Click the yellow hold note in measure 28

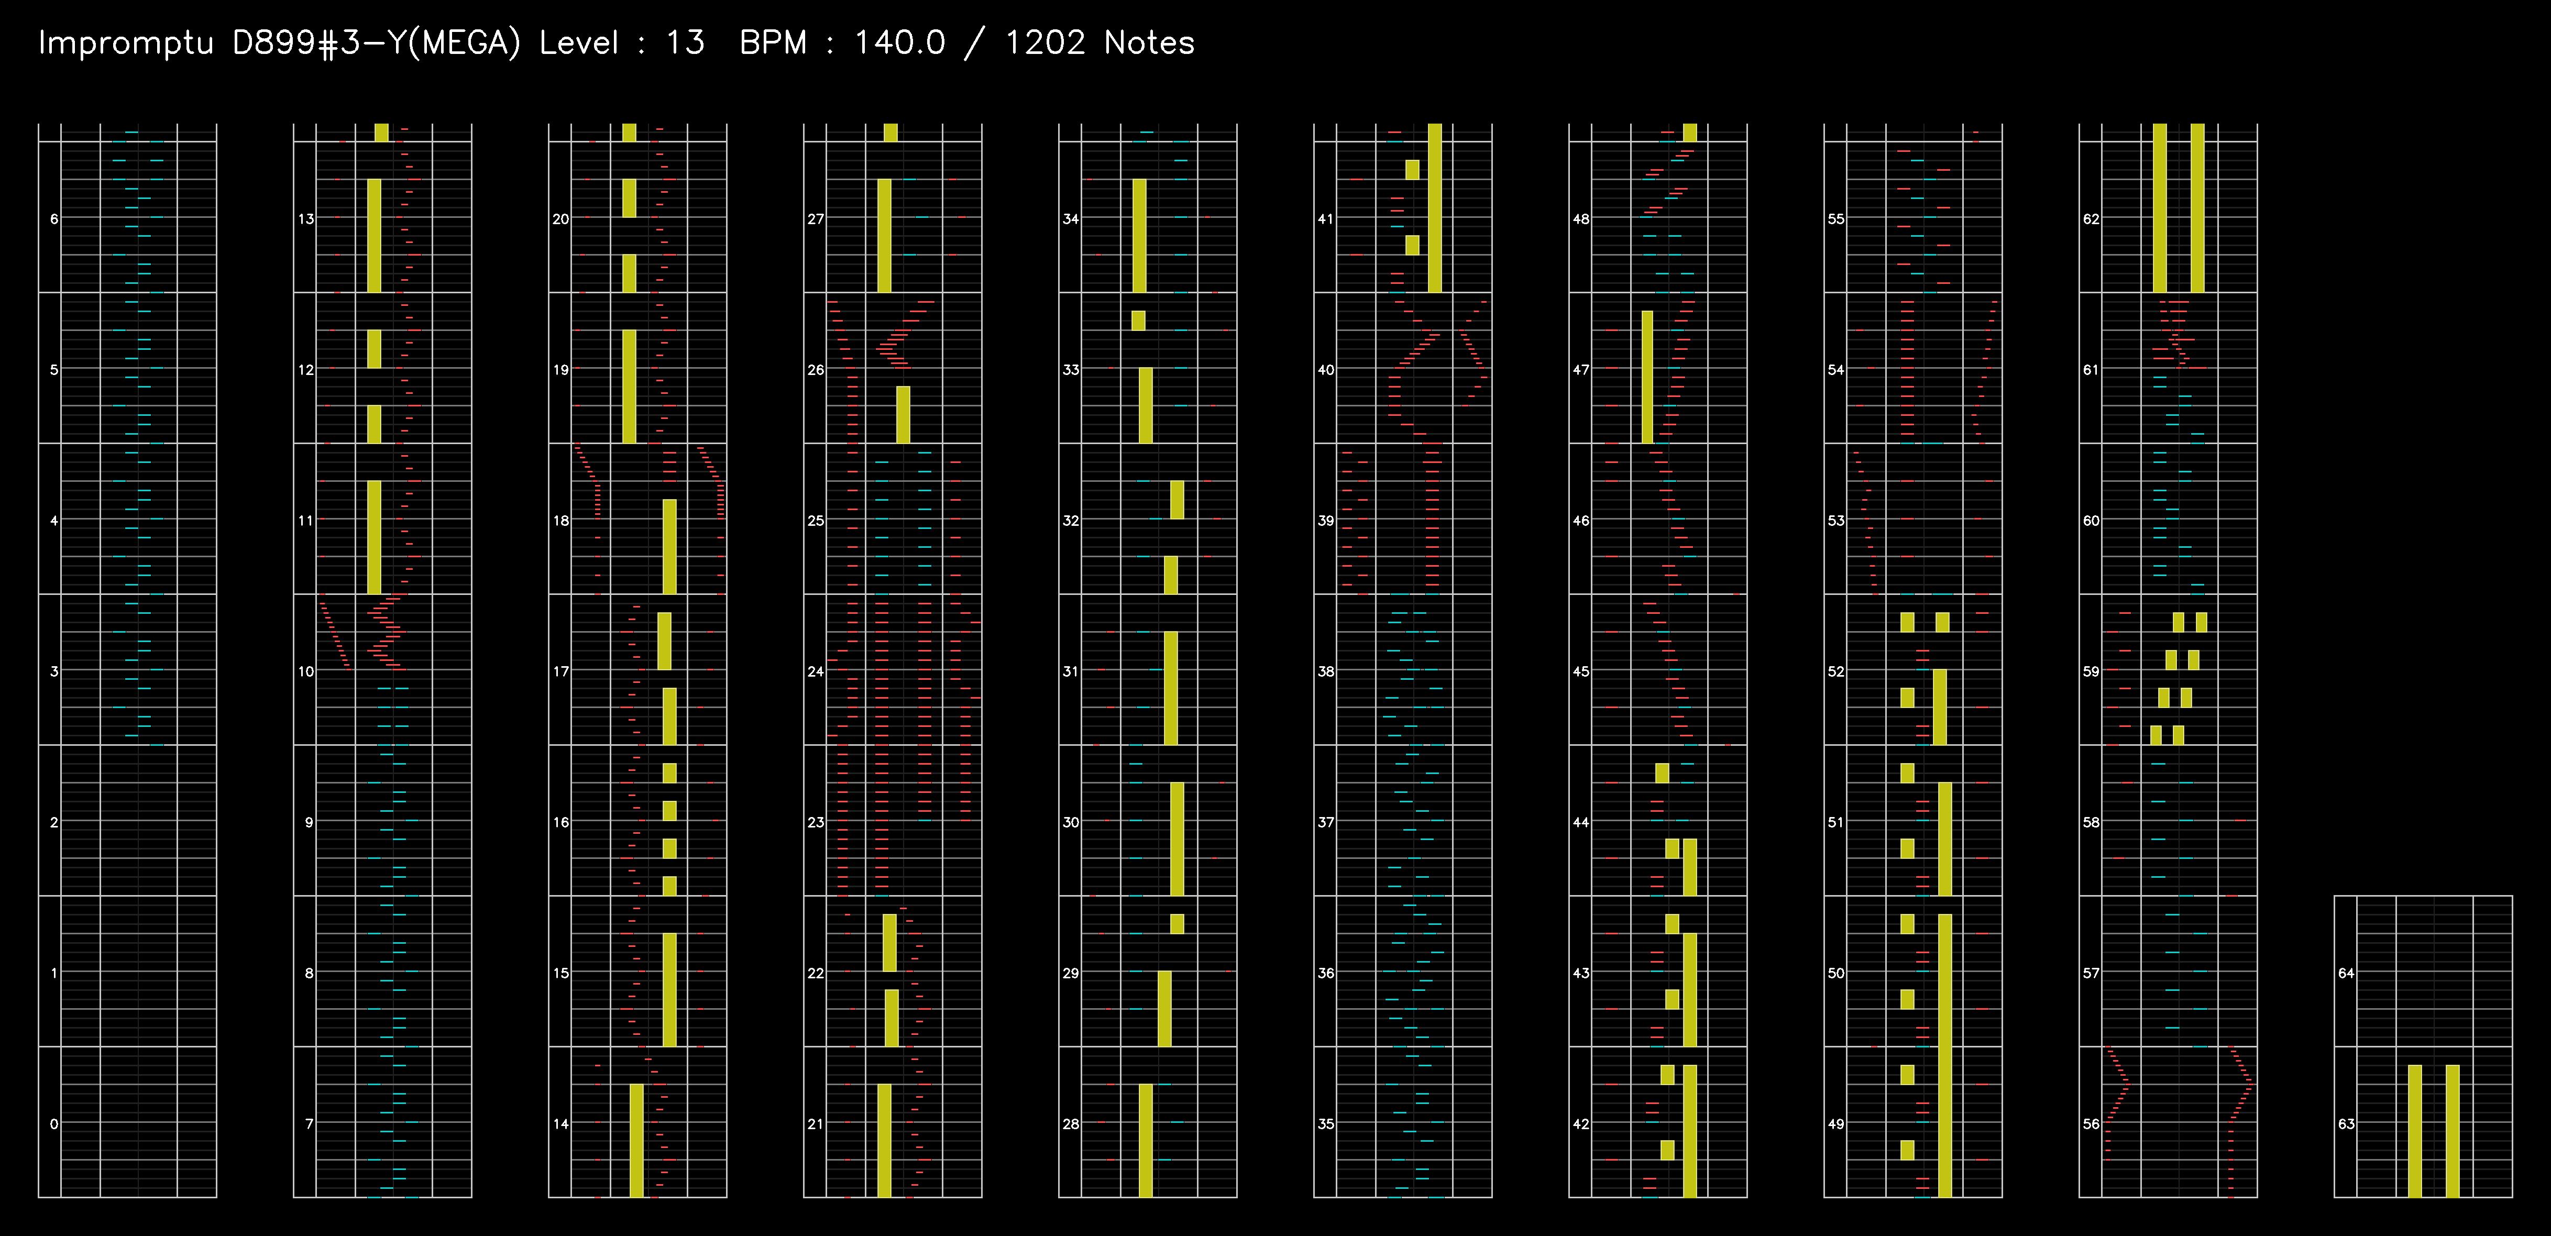tap(1146, 1140)
